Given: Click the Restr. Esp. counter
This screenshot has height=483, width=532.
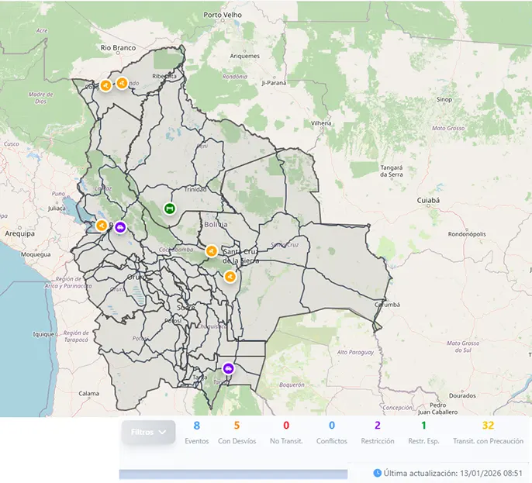Looking at the screenshot, I should click(423, 433).
